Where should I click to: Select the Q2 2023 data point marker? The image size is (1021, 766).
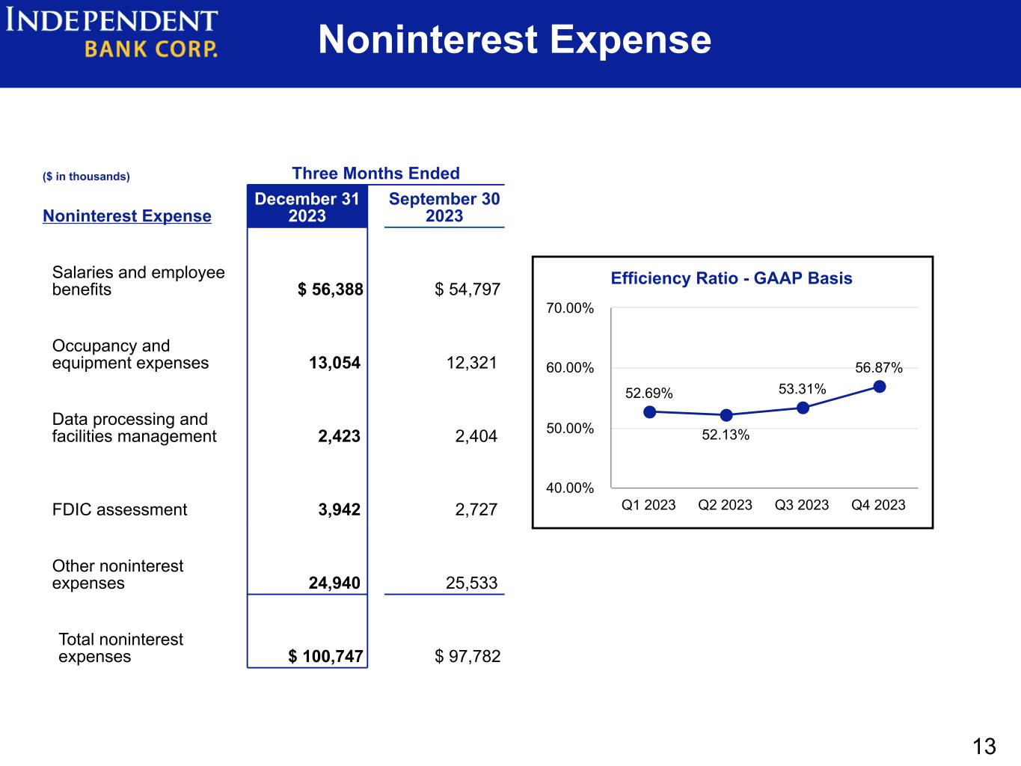(726, 415)
